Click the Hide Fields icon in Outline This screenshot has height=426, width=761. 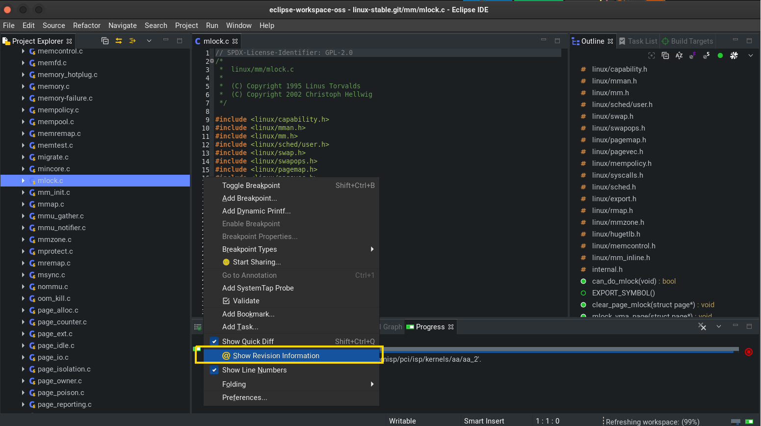click(x=692, y=55)
